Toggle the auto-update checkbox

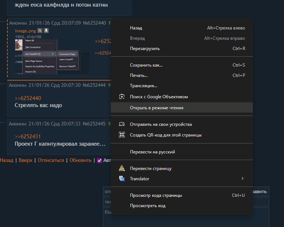coord(99,160)
